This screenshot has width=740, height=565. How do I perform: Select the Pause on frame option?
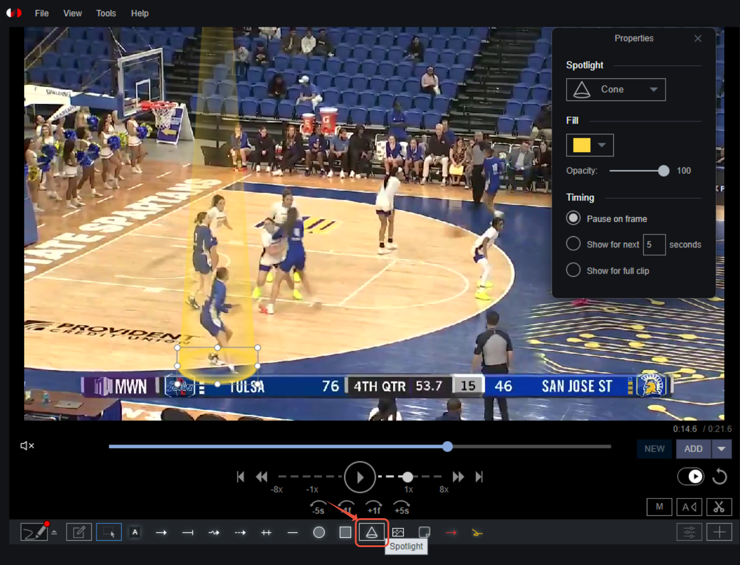point(573,218)
